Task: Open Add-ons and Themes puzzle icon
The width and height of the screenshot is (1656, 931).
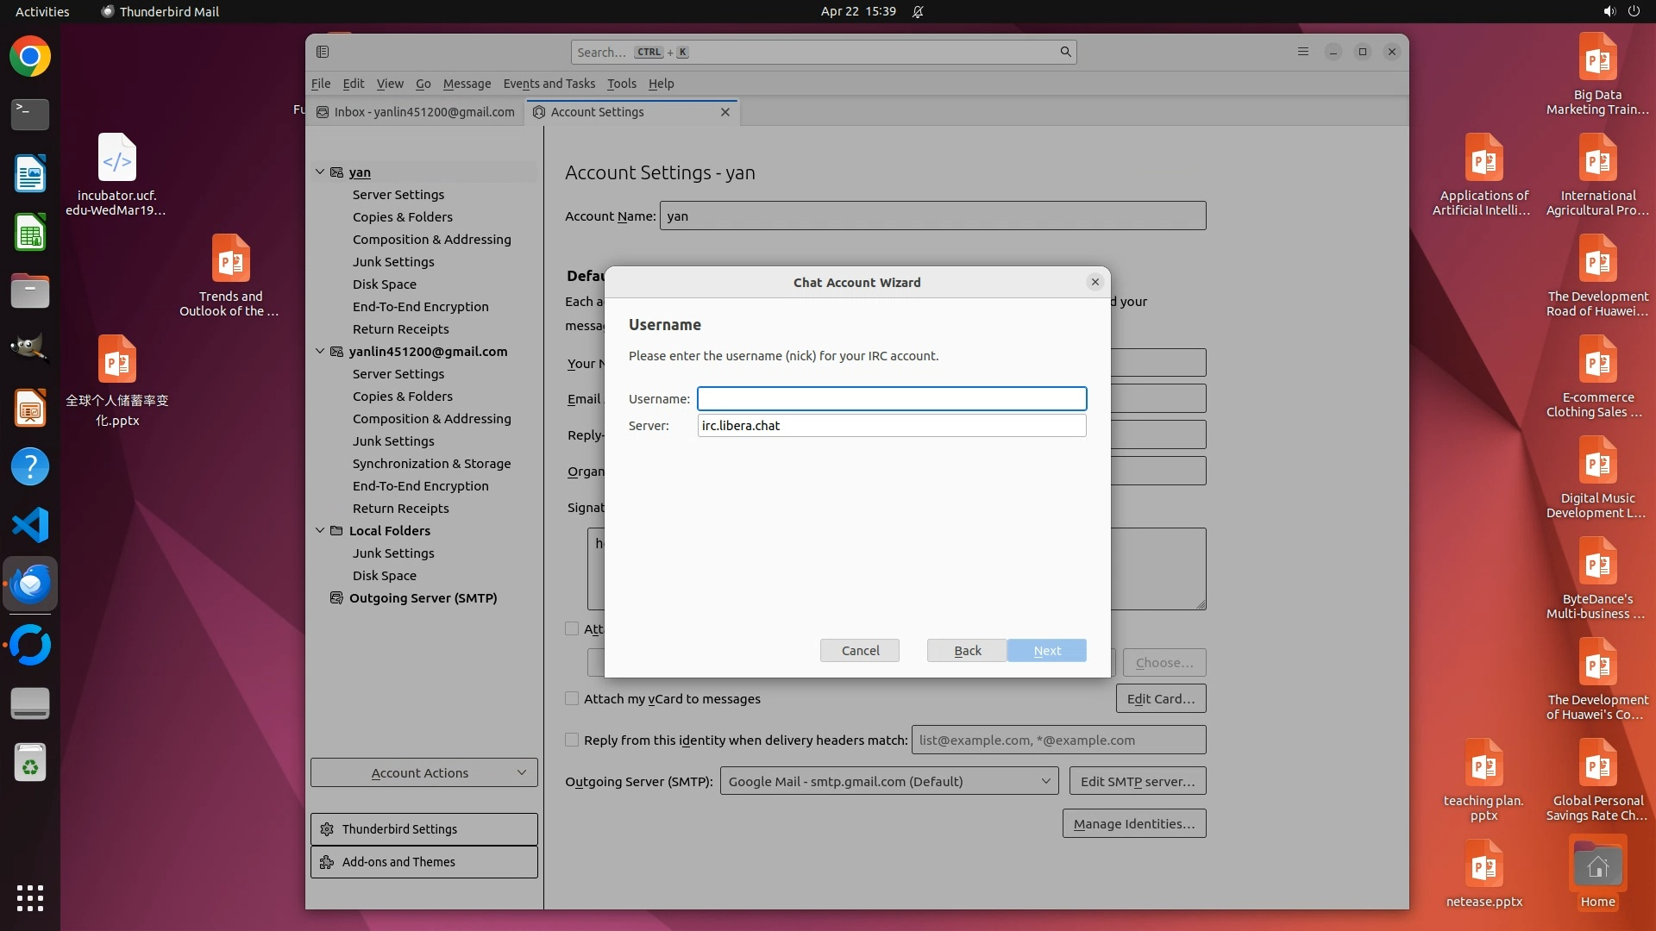Action: (327, 862)
